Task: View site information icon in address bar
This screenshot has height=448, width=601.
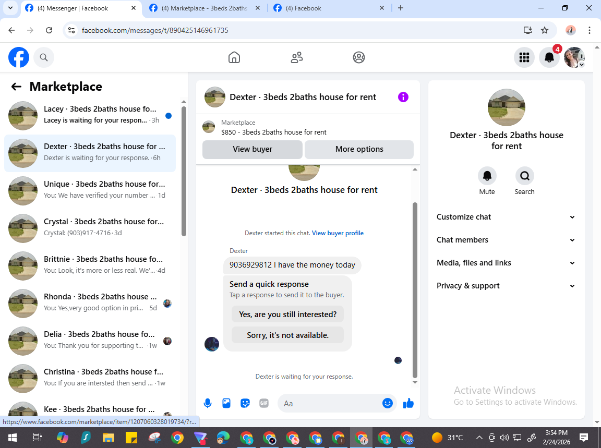Action: (71, 30)
